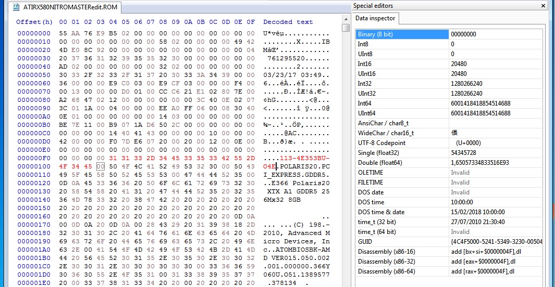Click the hex view scroll-up arrow
Viewport: 555px width, 287px height.
[x=346, y=19]
